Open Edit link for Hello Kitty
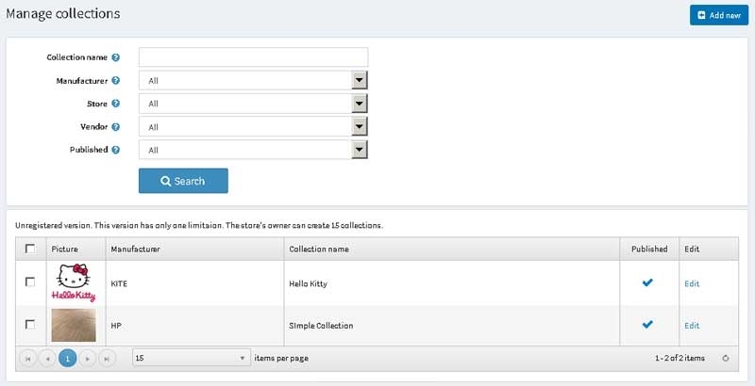Viewport: 755px width, 386px height. (692, 283)
